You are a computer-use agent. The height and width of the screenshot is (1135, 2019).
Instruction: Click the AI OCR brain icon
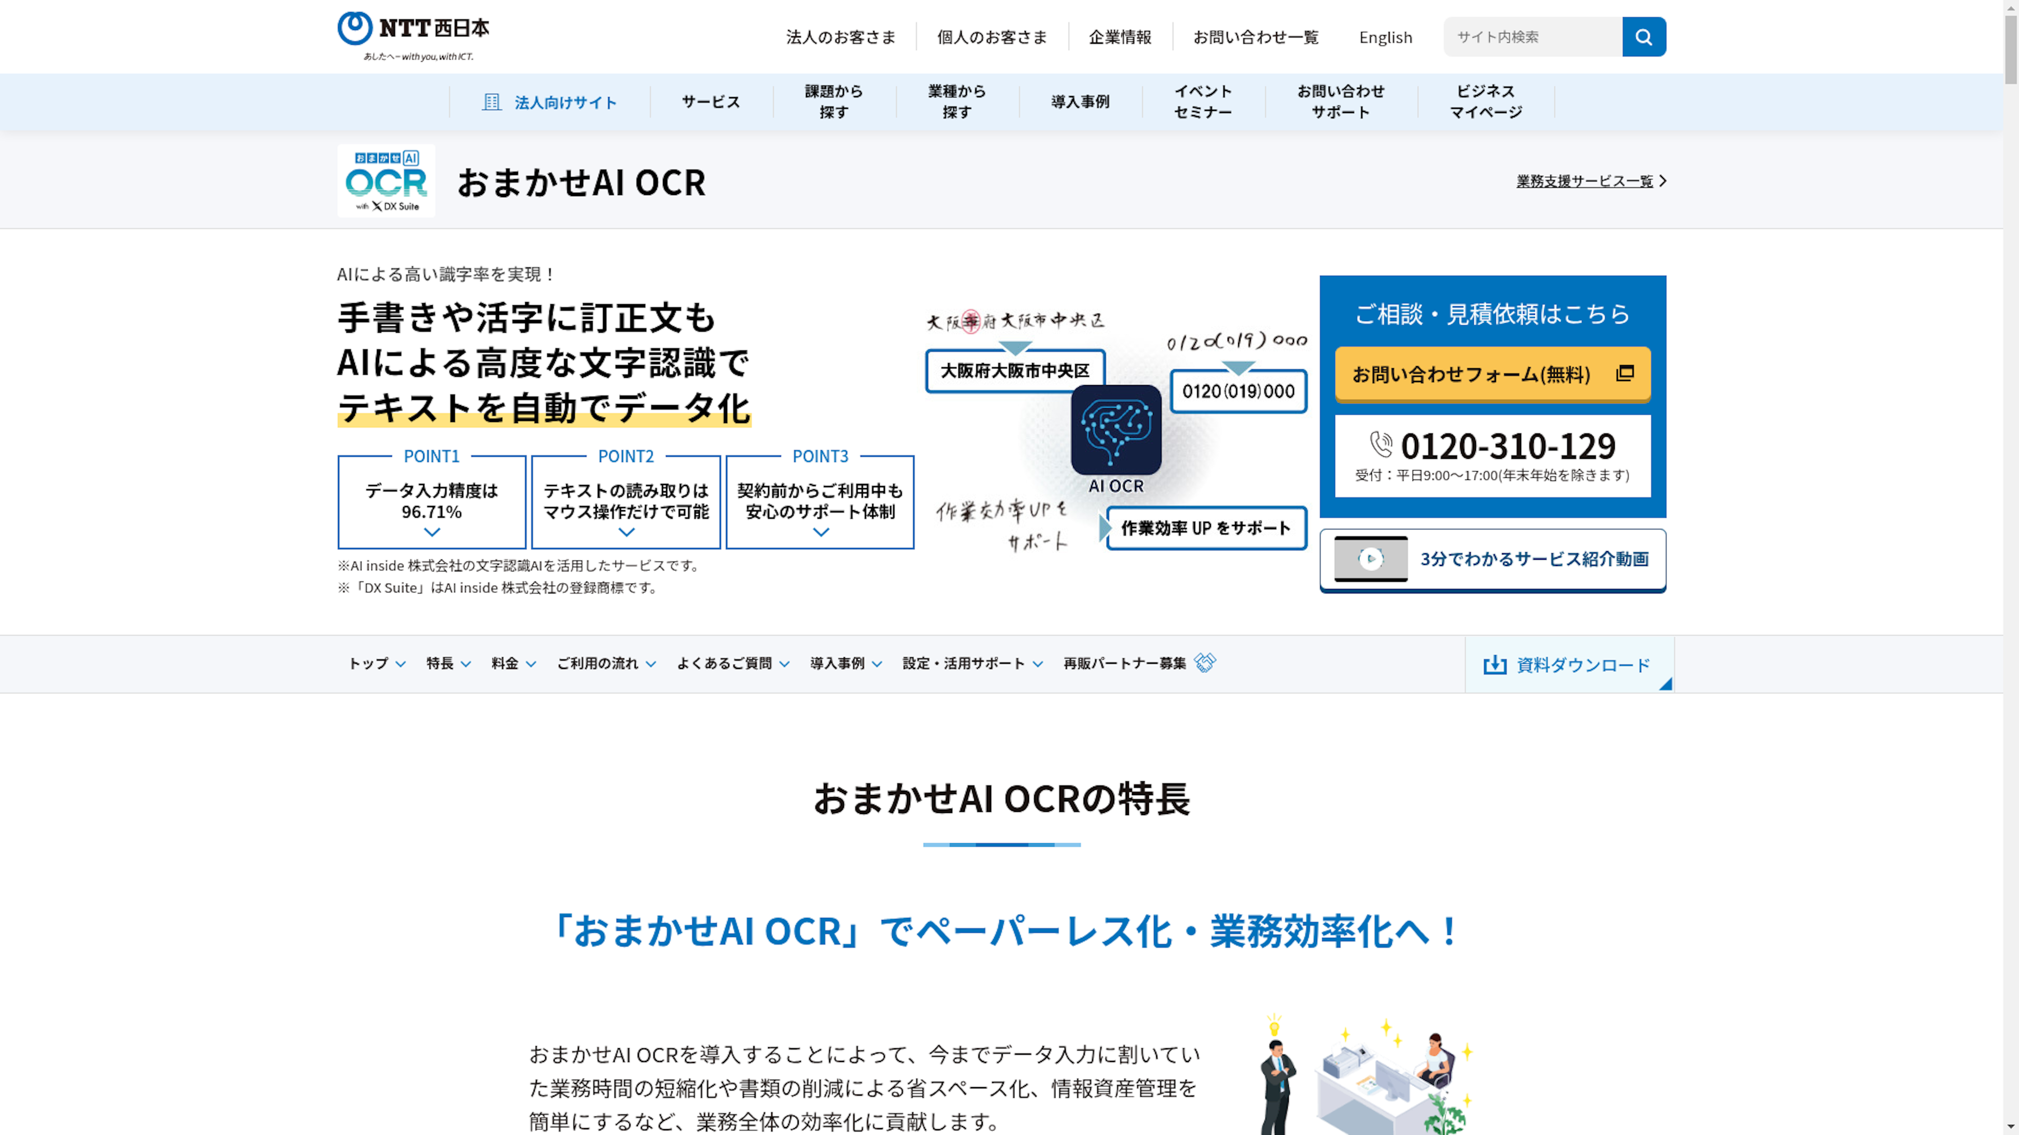click(x=1116, y=430)
